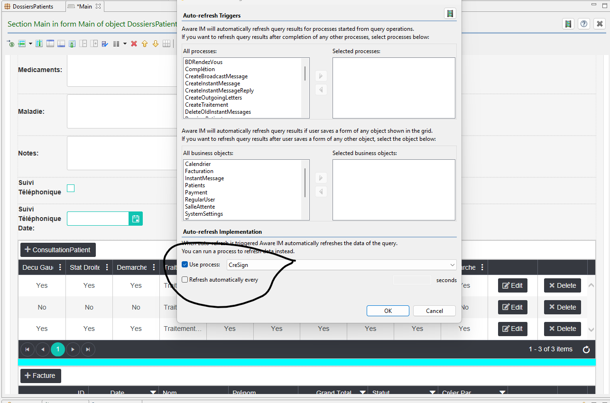The height and width of the screenshot is (403, 610).
Task: Go to next page in the grid pager
Action: pos(73,349)
